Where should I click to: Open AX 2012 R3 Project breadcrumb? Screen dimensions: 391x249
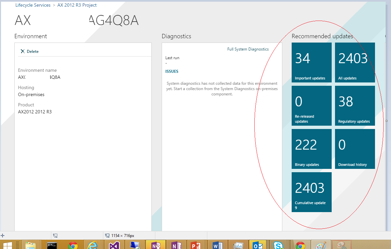(x=77, y=5)
